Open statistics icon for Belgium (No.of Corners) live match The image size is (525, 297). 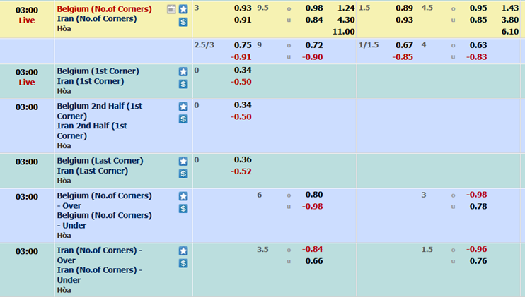[171, 9]
